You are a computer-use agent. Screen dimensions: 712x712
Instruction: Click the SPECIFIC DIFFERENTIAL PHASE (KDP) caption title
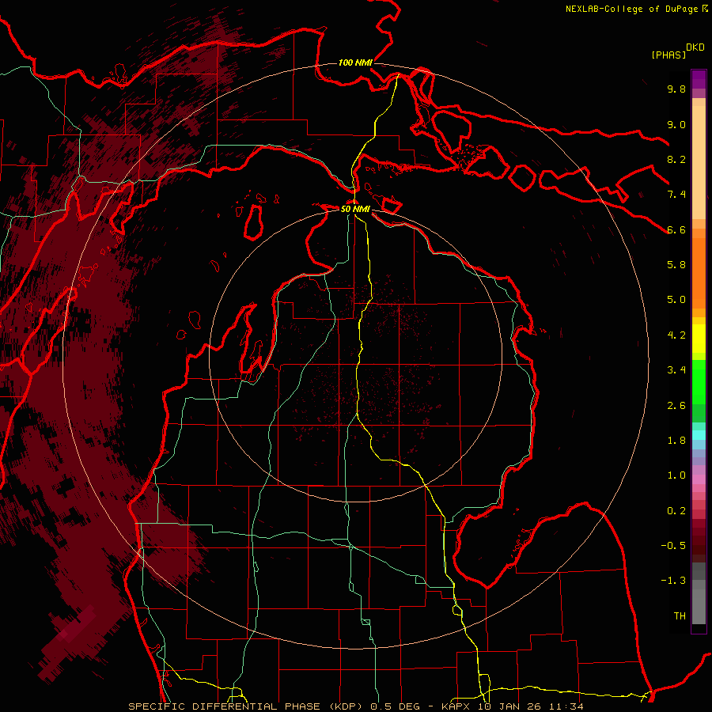pos(247,706)
